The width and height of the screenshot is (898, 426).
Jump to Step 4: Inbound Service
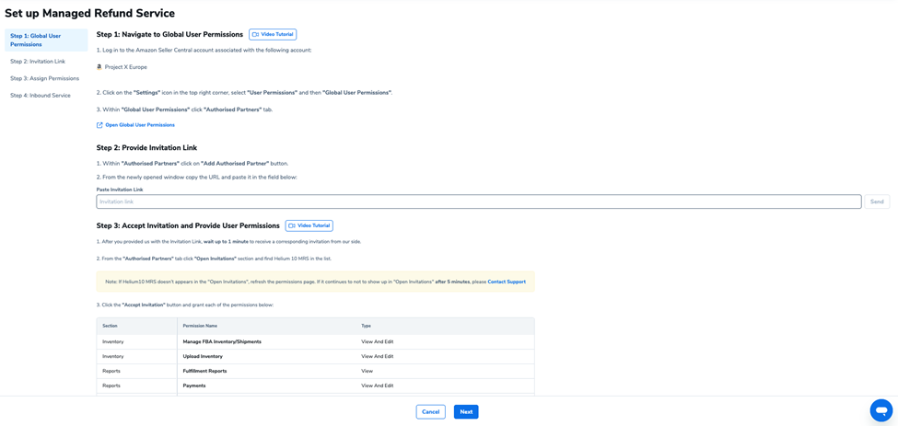pyautogui.click(x=41, y=96)
